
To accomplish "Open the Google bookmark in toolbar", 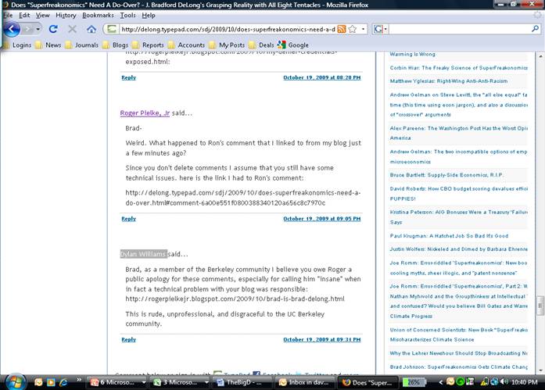I will coord(292,45).
